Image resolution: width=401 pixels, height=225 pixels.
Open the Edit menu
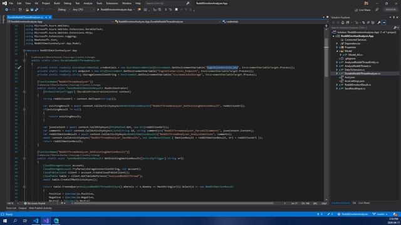[19, 3]
